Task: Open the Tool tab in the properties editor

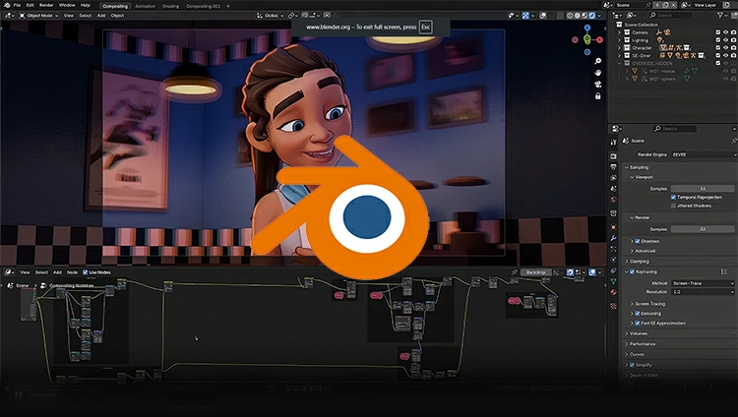Action: 613,143
